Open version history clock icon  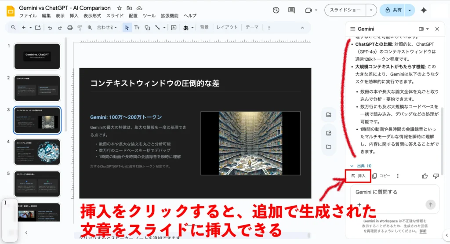(276, 10)
